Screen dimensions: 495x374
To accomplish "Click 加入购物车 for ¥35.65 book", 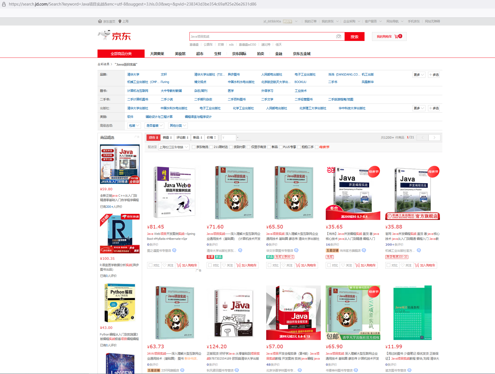I will [365, 265].
